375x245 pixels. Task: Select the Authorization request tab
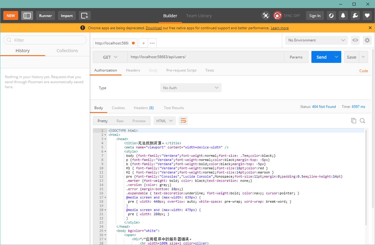pos(106,70)
